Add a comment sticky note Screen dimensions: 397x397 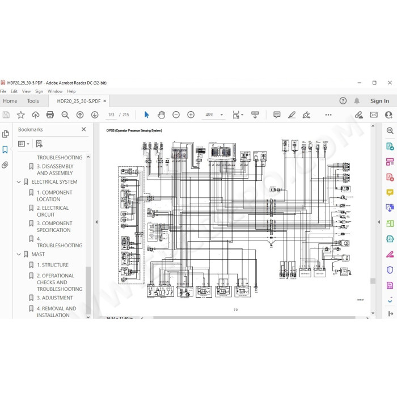point(277,115)
